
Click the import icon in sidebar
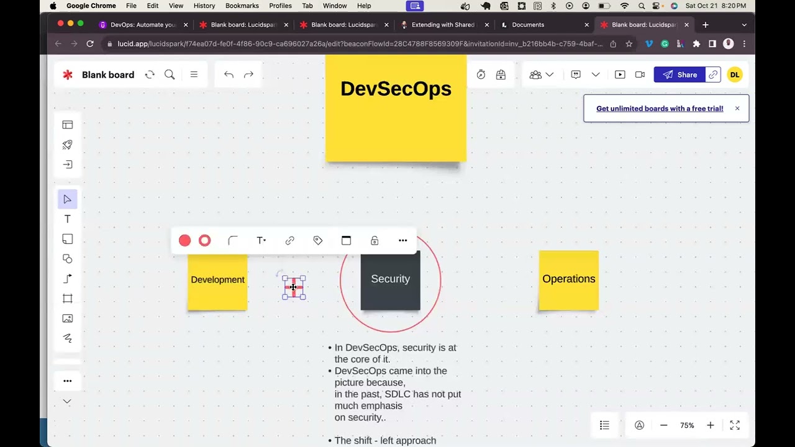click(x=68, y=165)
